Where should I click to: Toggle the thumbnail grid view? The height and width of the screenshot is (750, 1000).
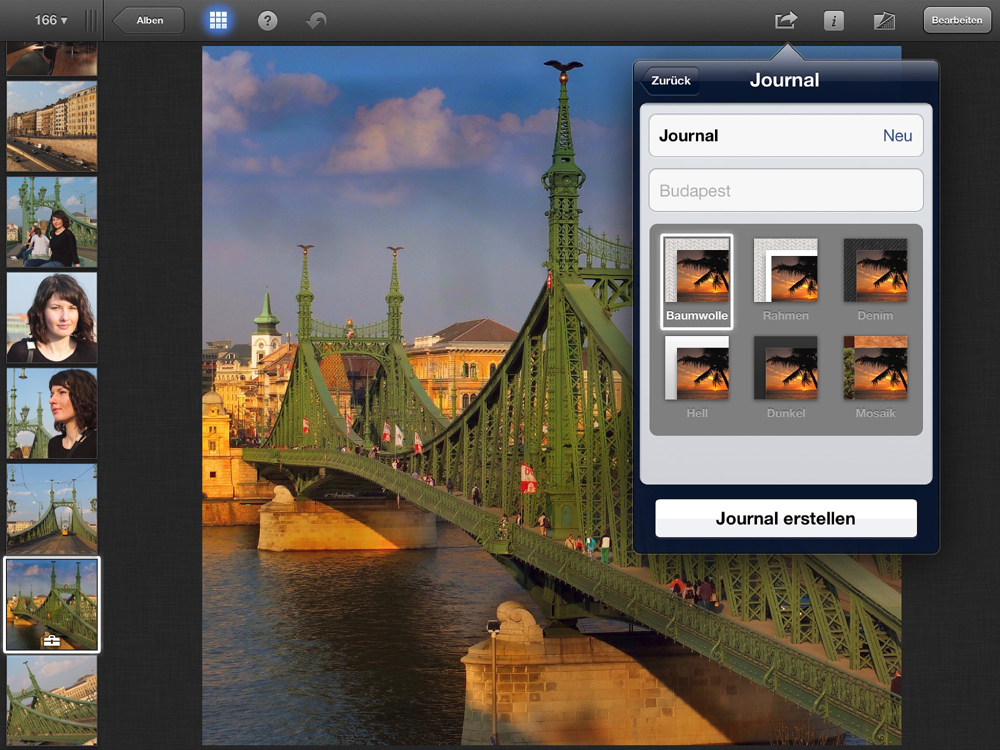pyautogui.click(x=218, y=20)
